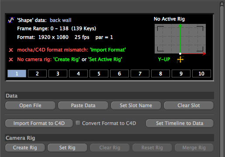
Task: Click the disabled Merge Rig button
Action: [194, 147]
